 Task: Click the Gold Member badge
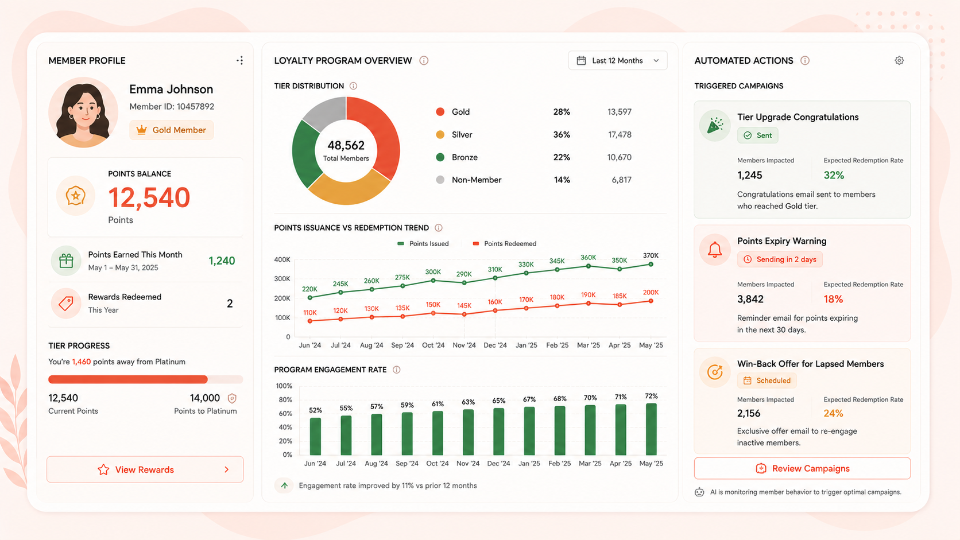171,130
